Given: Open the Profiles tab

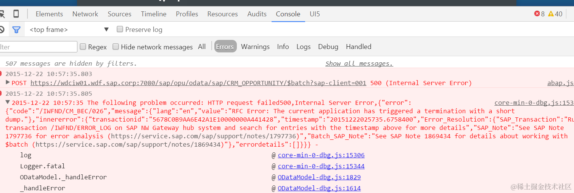Looking at the screenshot, I should pos(187,14).
